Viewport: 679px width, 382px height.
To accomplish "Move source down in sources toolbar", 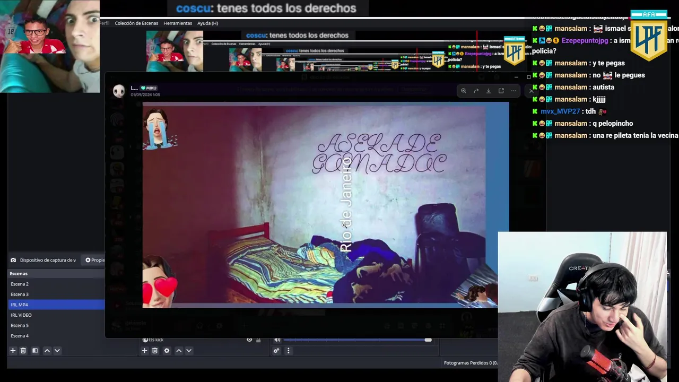I will point(189,351).
